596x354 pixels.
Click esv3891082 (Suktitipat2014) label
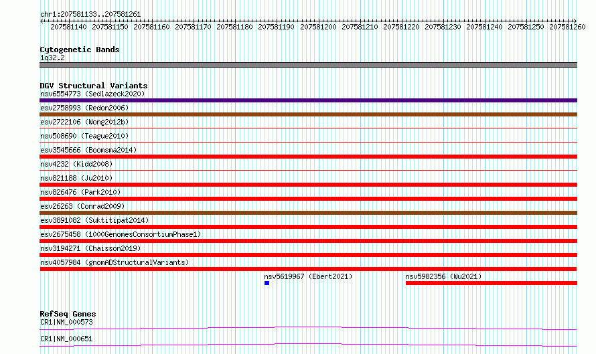point(94,220)
